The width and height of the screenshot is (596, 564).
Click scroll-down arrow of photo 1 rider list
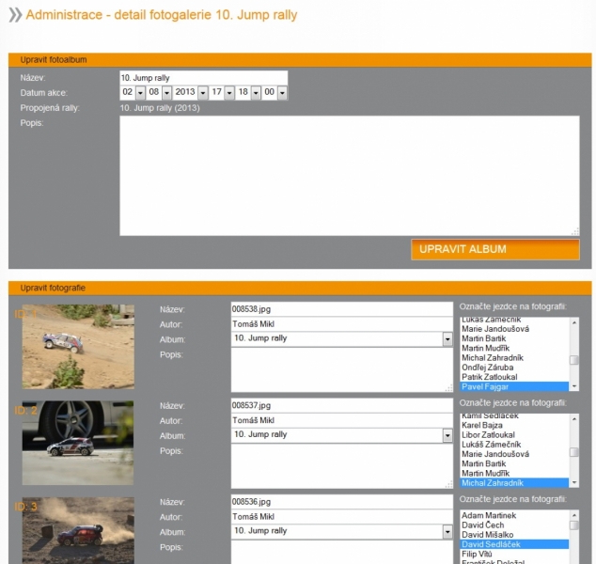574,386
